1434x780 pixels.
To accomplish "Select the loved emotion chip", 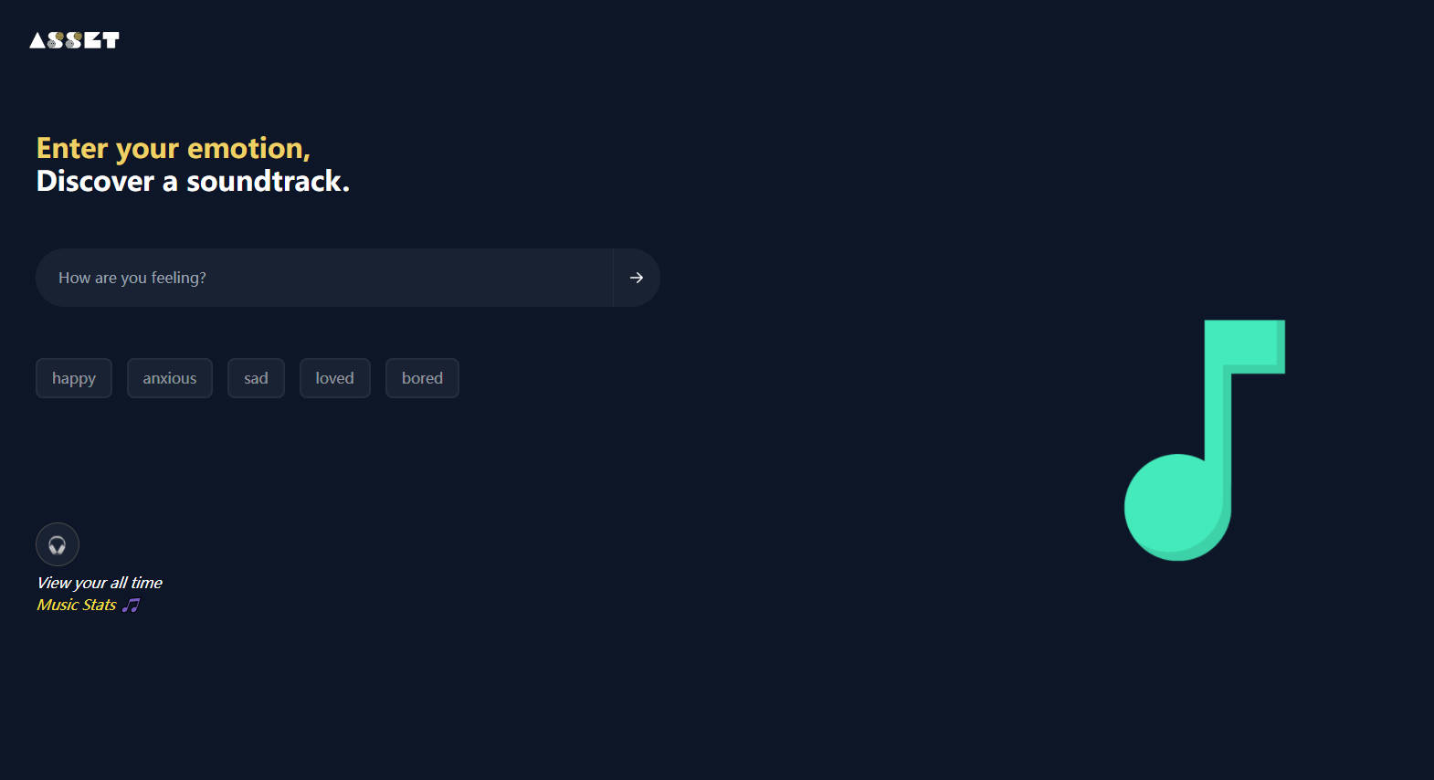I will pyautogui.click(x=334, y=378).
